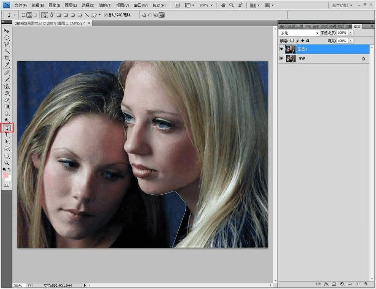Choose the Crop tool

point(6,58)
